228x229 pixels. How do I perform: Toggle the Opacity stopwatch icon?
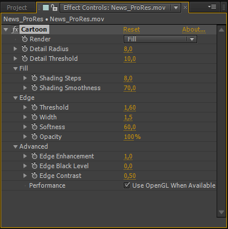point(34,137)
